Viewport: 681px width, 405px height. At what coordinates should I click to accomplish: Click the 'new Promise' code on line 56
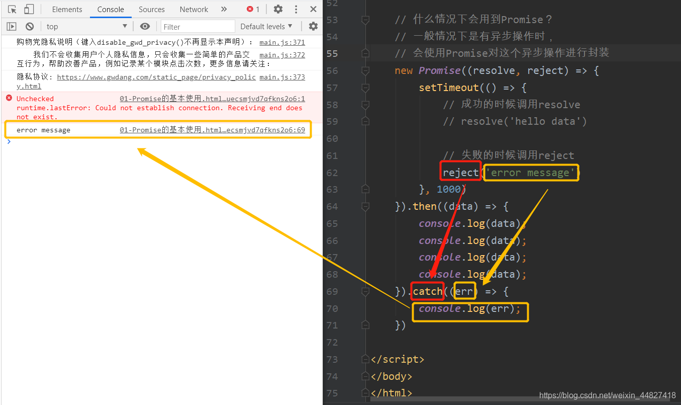tap(428, 70)
